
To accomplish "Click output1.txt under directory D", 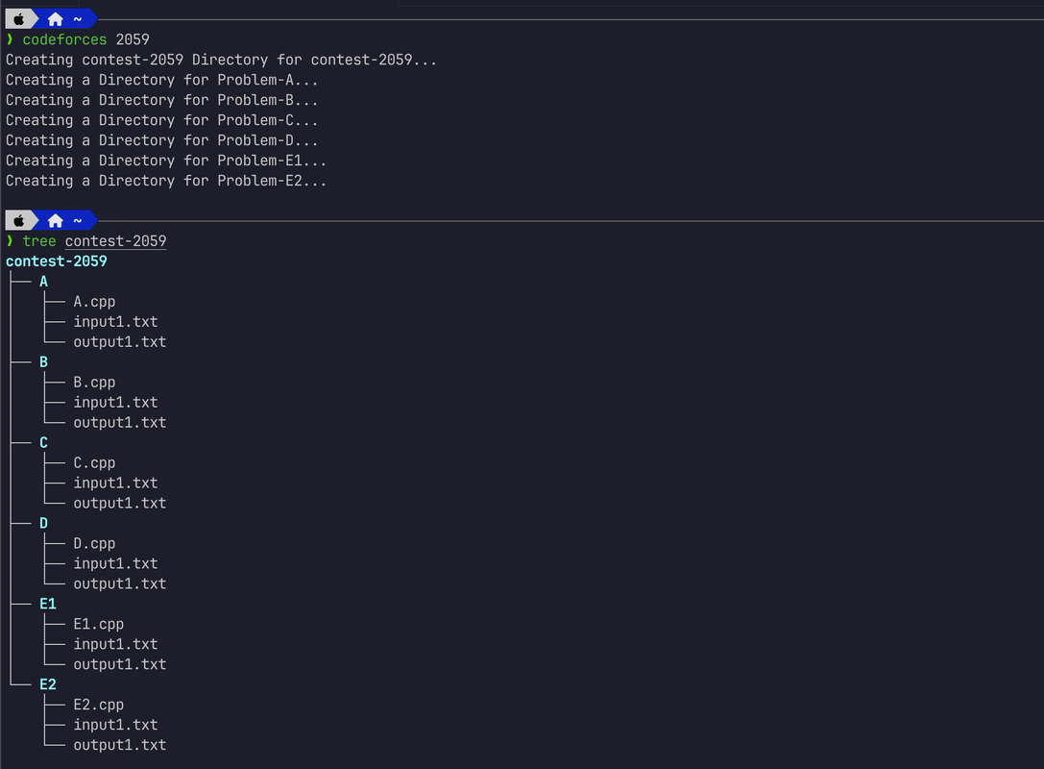I will (x=120, y=583).
